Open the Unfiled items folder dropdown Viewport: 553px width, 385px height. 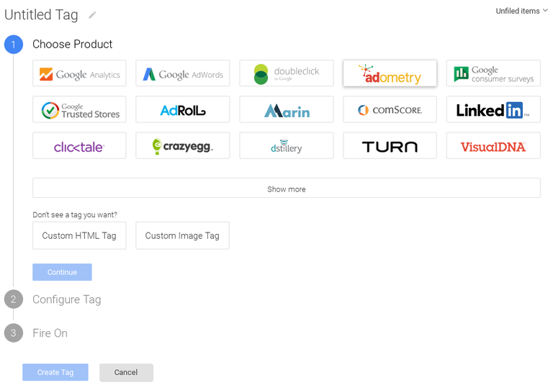point(521,11)
